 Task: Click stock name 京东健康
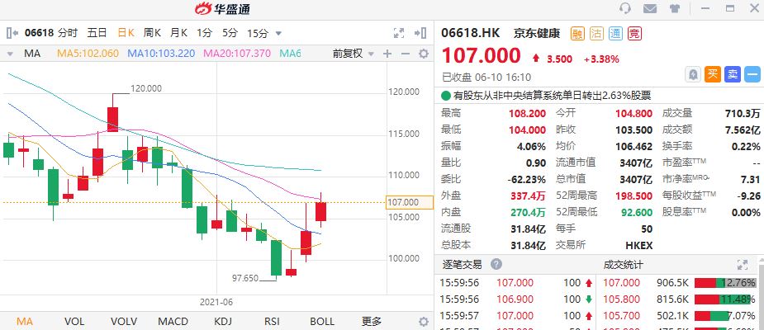point(537,33)
